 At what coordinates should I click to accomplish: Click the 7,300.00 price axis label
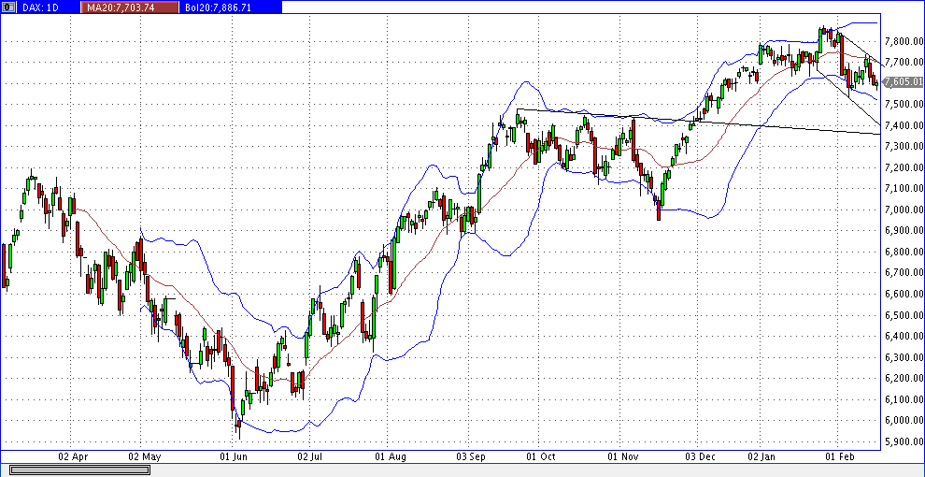(904, 147)
